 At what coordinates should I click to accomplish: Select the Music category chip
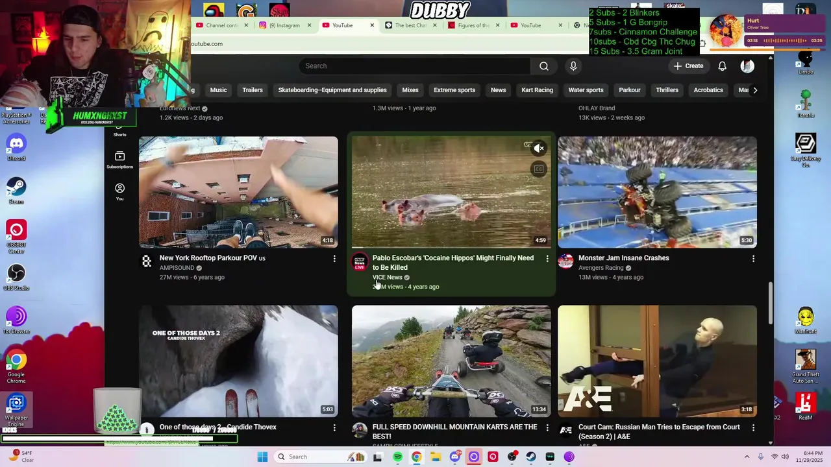(x=218, y=90)
